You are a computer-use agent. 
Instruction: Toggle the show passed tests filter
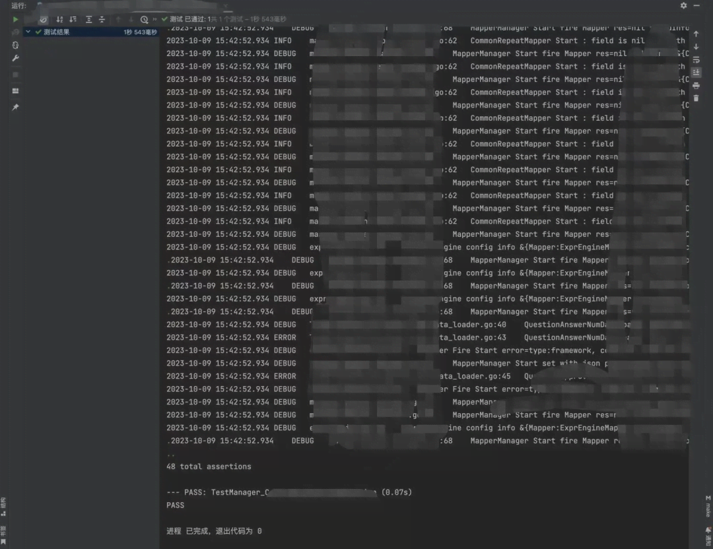point(44,19)
